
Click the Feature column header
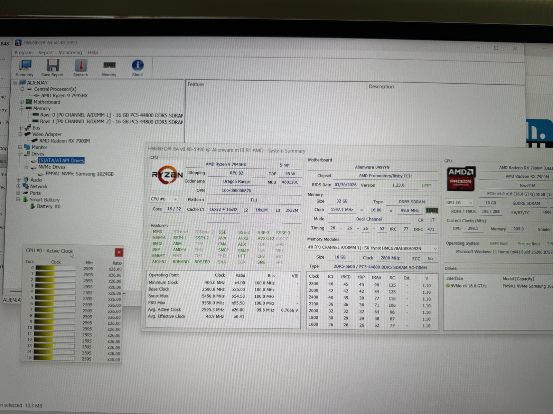click(196, 84)
